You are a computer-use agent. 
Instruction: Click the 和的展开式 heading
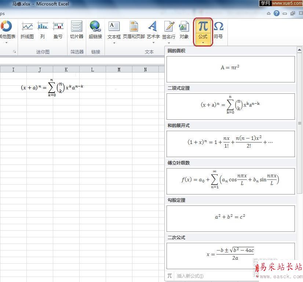[x=179, y=125]
